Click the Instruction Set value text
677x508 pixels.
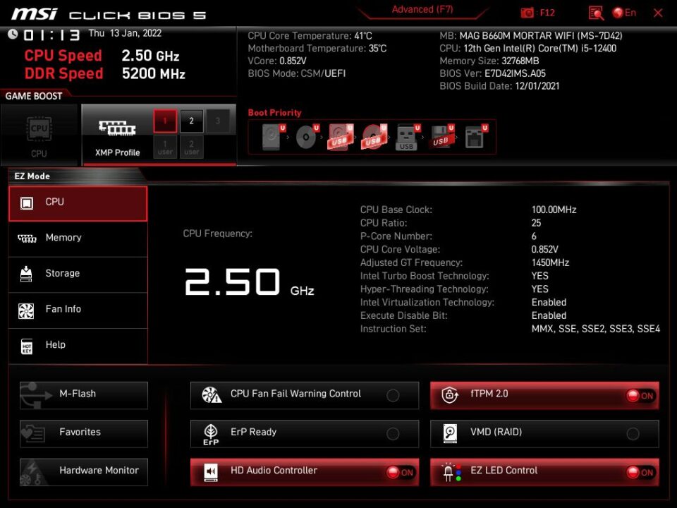596,329
